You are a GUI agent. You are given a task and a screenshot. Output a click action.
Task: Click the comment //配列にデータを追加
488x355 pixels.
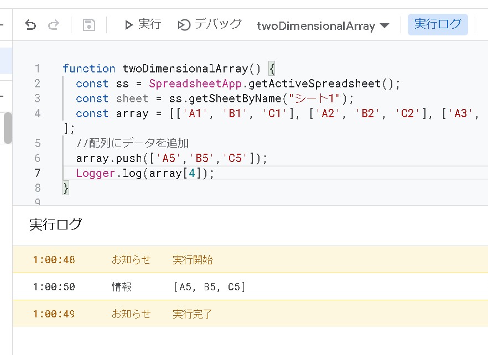point(132,143)
